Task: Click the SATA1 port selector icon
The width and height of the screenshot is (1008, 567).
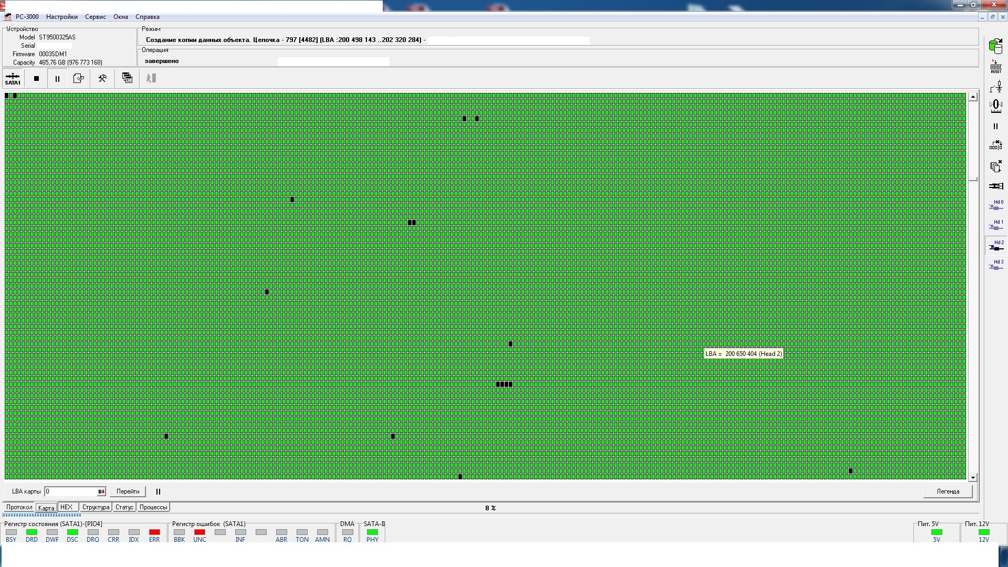Action: pyautogui.click(x=13, y=79)
